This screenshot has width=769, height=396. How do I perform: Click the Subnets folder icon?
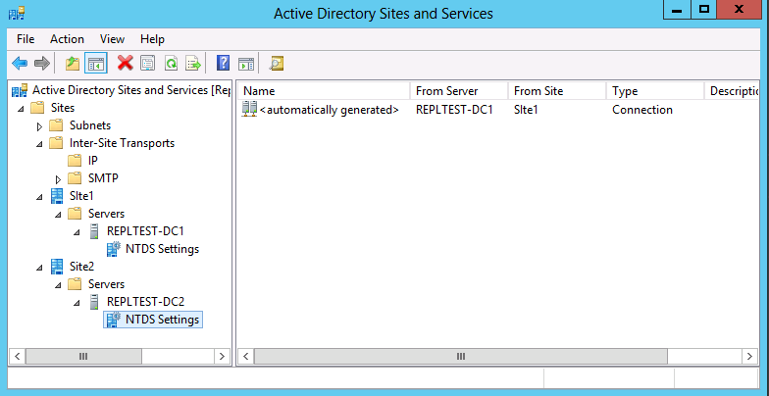57,125
